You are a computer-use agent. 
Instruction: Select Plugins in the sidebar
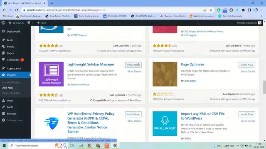point(11,75)
